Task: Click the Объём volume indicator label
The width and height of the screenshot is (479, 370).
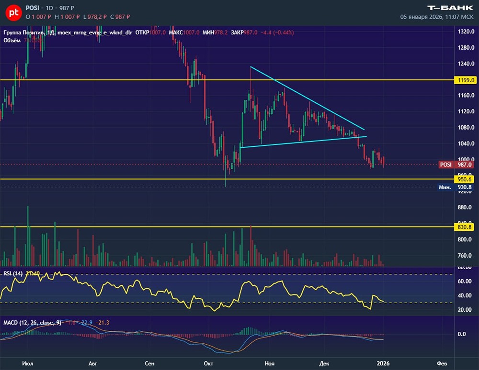Action: coord(12,40)
